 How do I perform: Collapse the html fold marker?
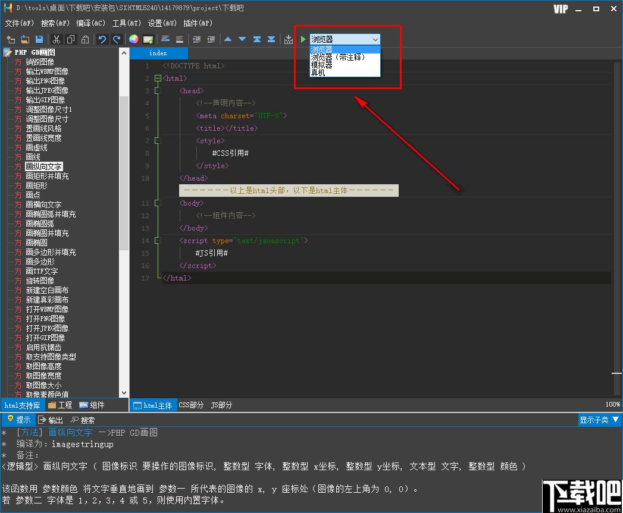[158, 78]
